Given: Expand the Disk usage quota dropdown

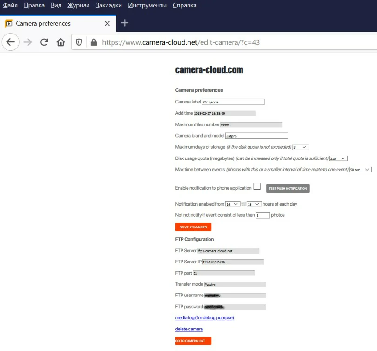Looking at the screenshot, I should pos(338,158).
